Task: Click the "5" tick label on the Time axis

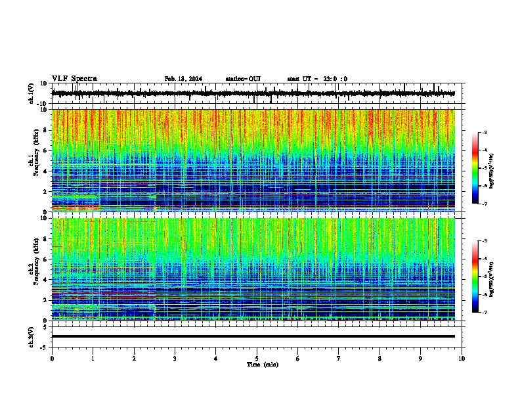Action: click(257, 359)
